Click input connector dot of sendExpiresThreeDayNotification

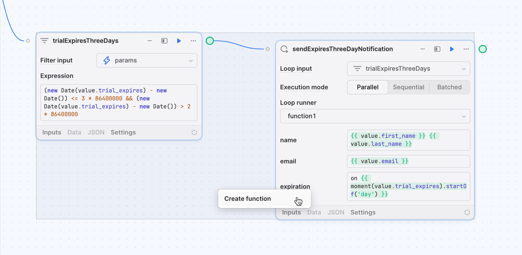click(268, 49)
